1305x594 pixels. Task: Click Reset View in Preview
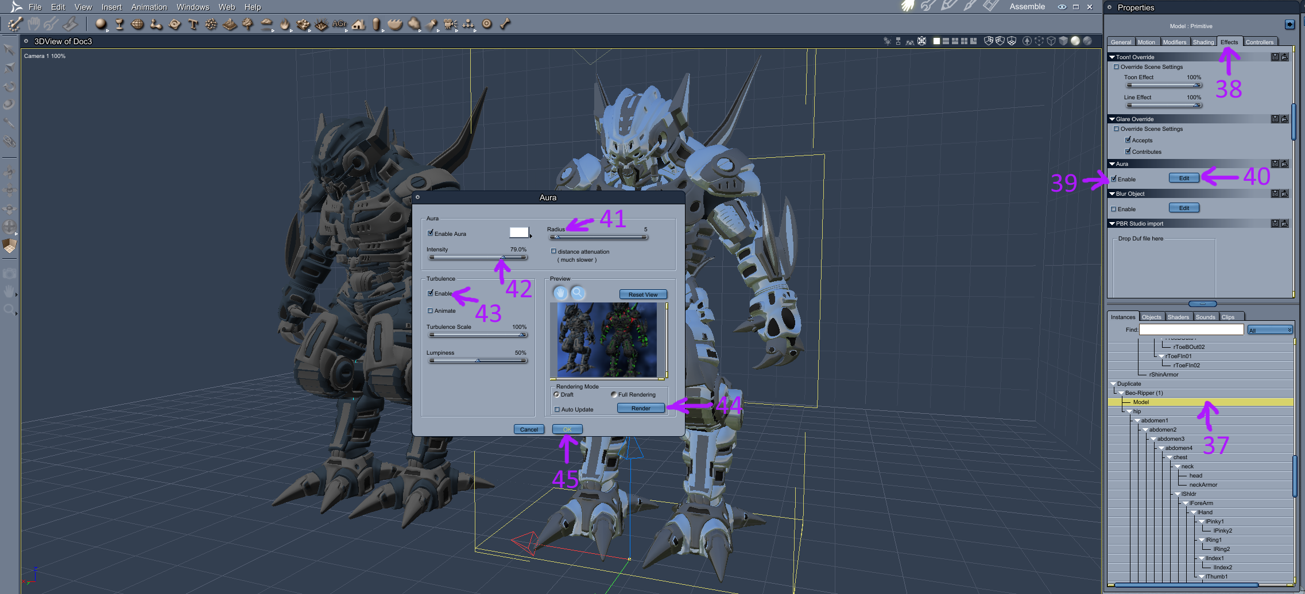point(642,294)
